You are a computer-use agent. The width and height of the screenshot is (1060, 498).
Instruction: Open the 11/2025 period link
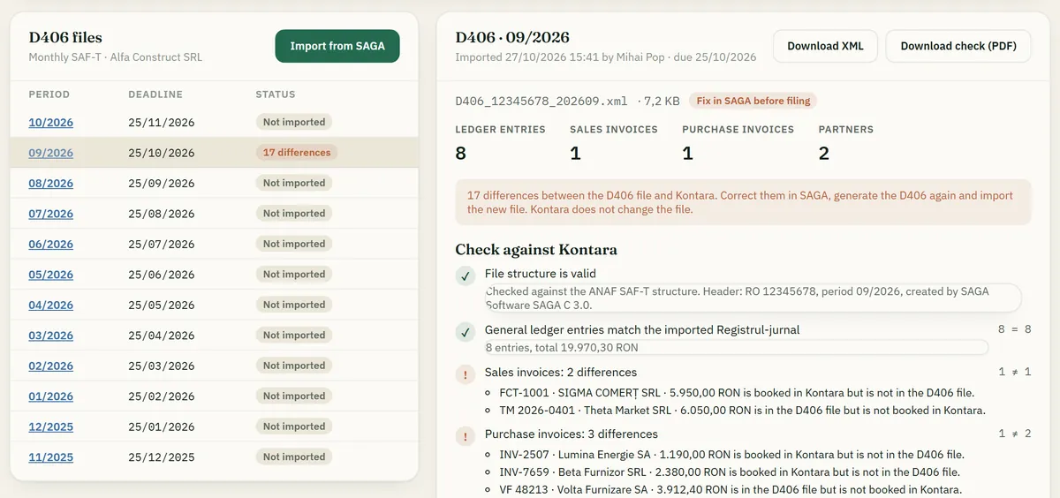(51, 457)
